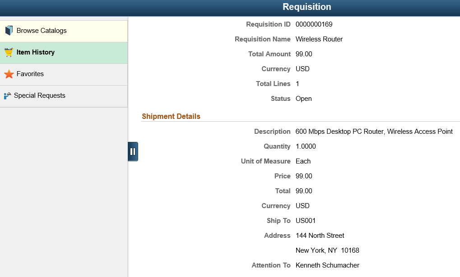Viewport: 460px width, 277px height.
Task: Go to the Special Requests entry
Action: [64, 96]
